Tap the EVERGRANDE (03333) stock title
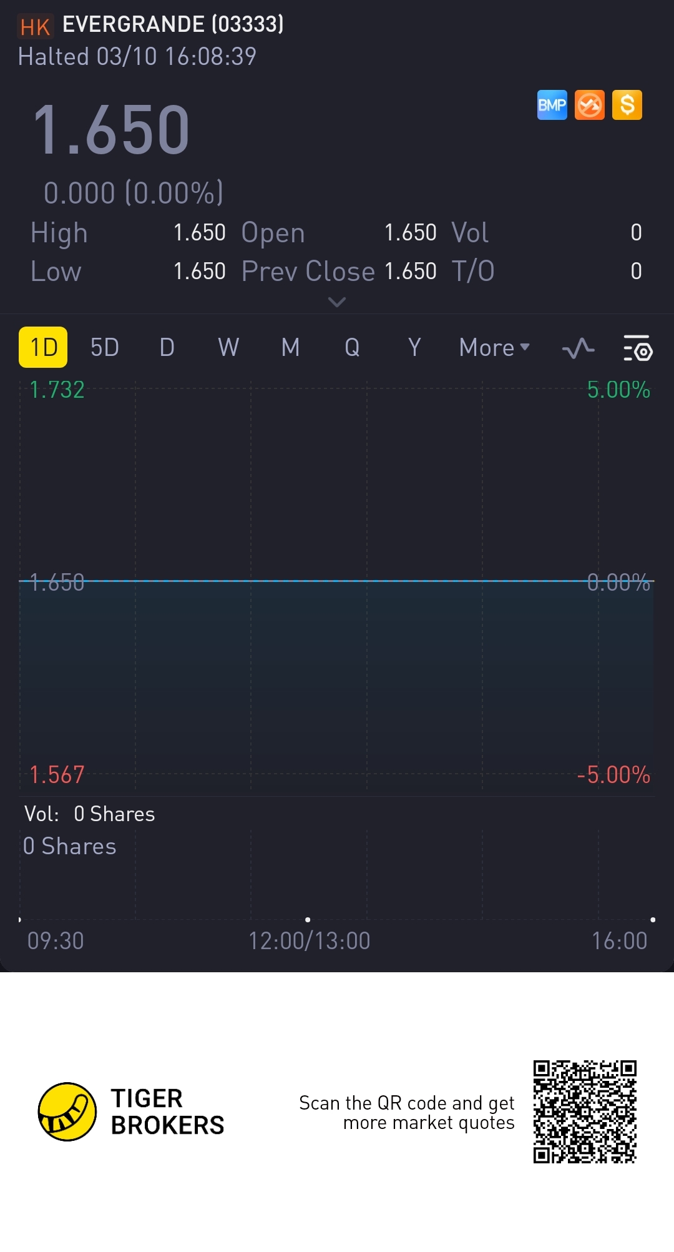This screenshot has width=674, height=1252. point(173,24)
